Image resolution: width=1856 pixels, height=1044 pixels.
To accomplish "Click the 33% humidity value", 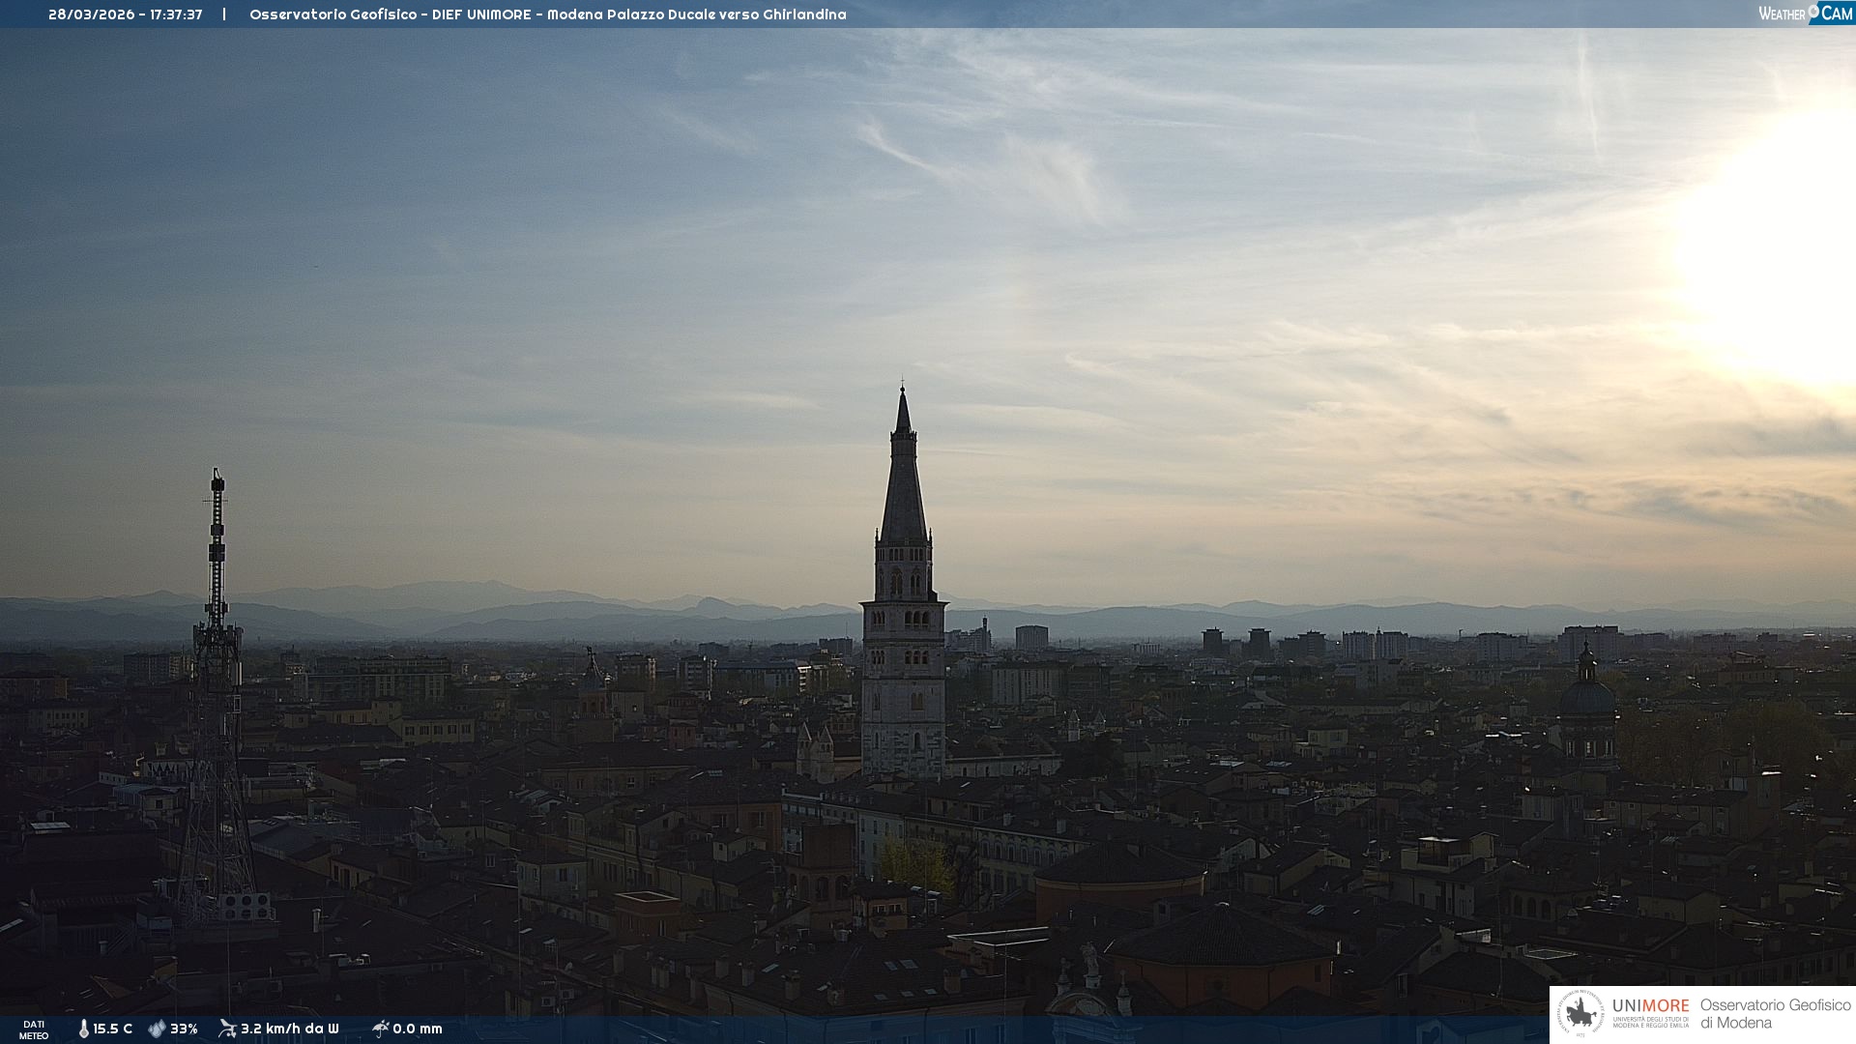I will [184, 1029].
